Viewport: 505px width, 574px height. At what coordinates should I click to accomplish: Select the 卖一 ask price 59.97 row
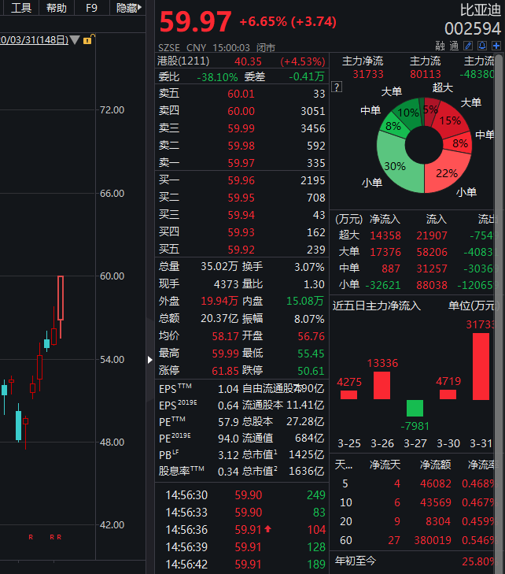(x=241, y=163)
